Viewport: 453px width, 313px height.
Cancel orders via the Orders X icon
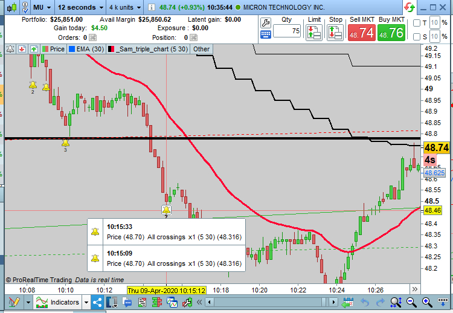tap(92, 37)
